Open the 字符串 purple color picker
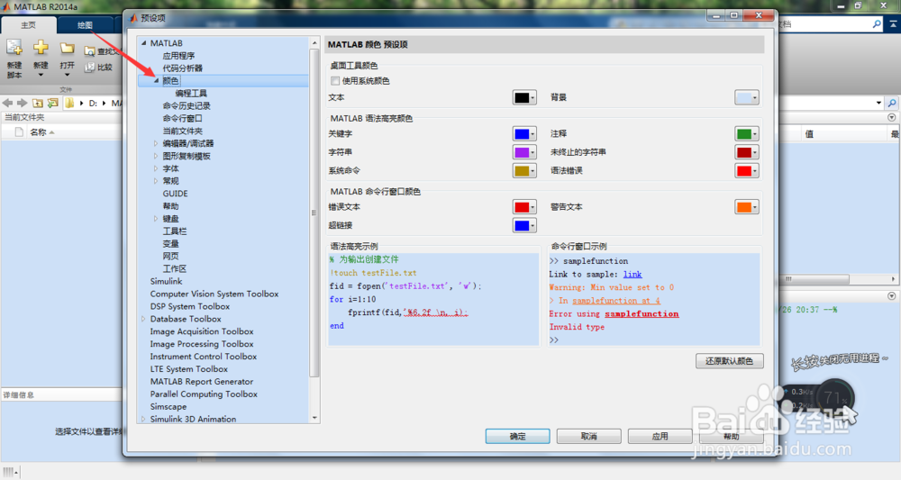Image resolution: width=901 pixels, height=480 pixels. point(524,152)
